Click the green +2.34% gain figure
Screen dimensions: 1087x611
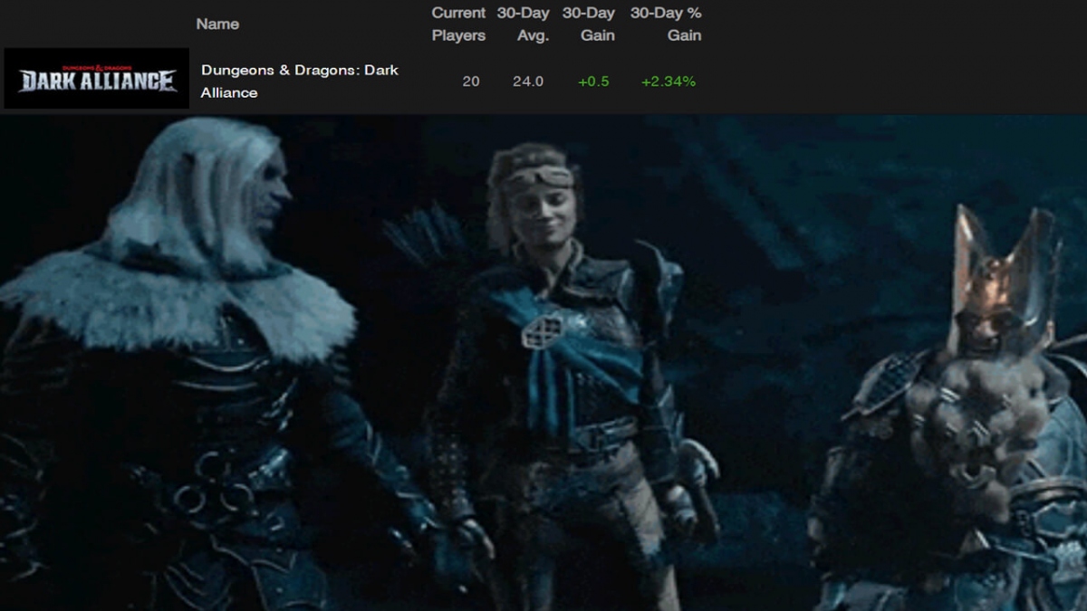coord(668,81)
